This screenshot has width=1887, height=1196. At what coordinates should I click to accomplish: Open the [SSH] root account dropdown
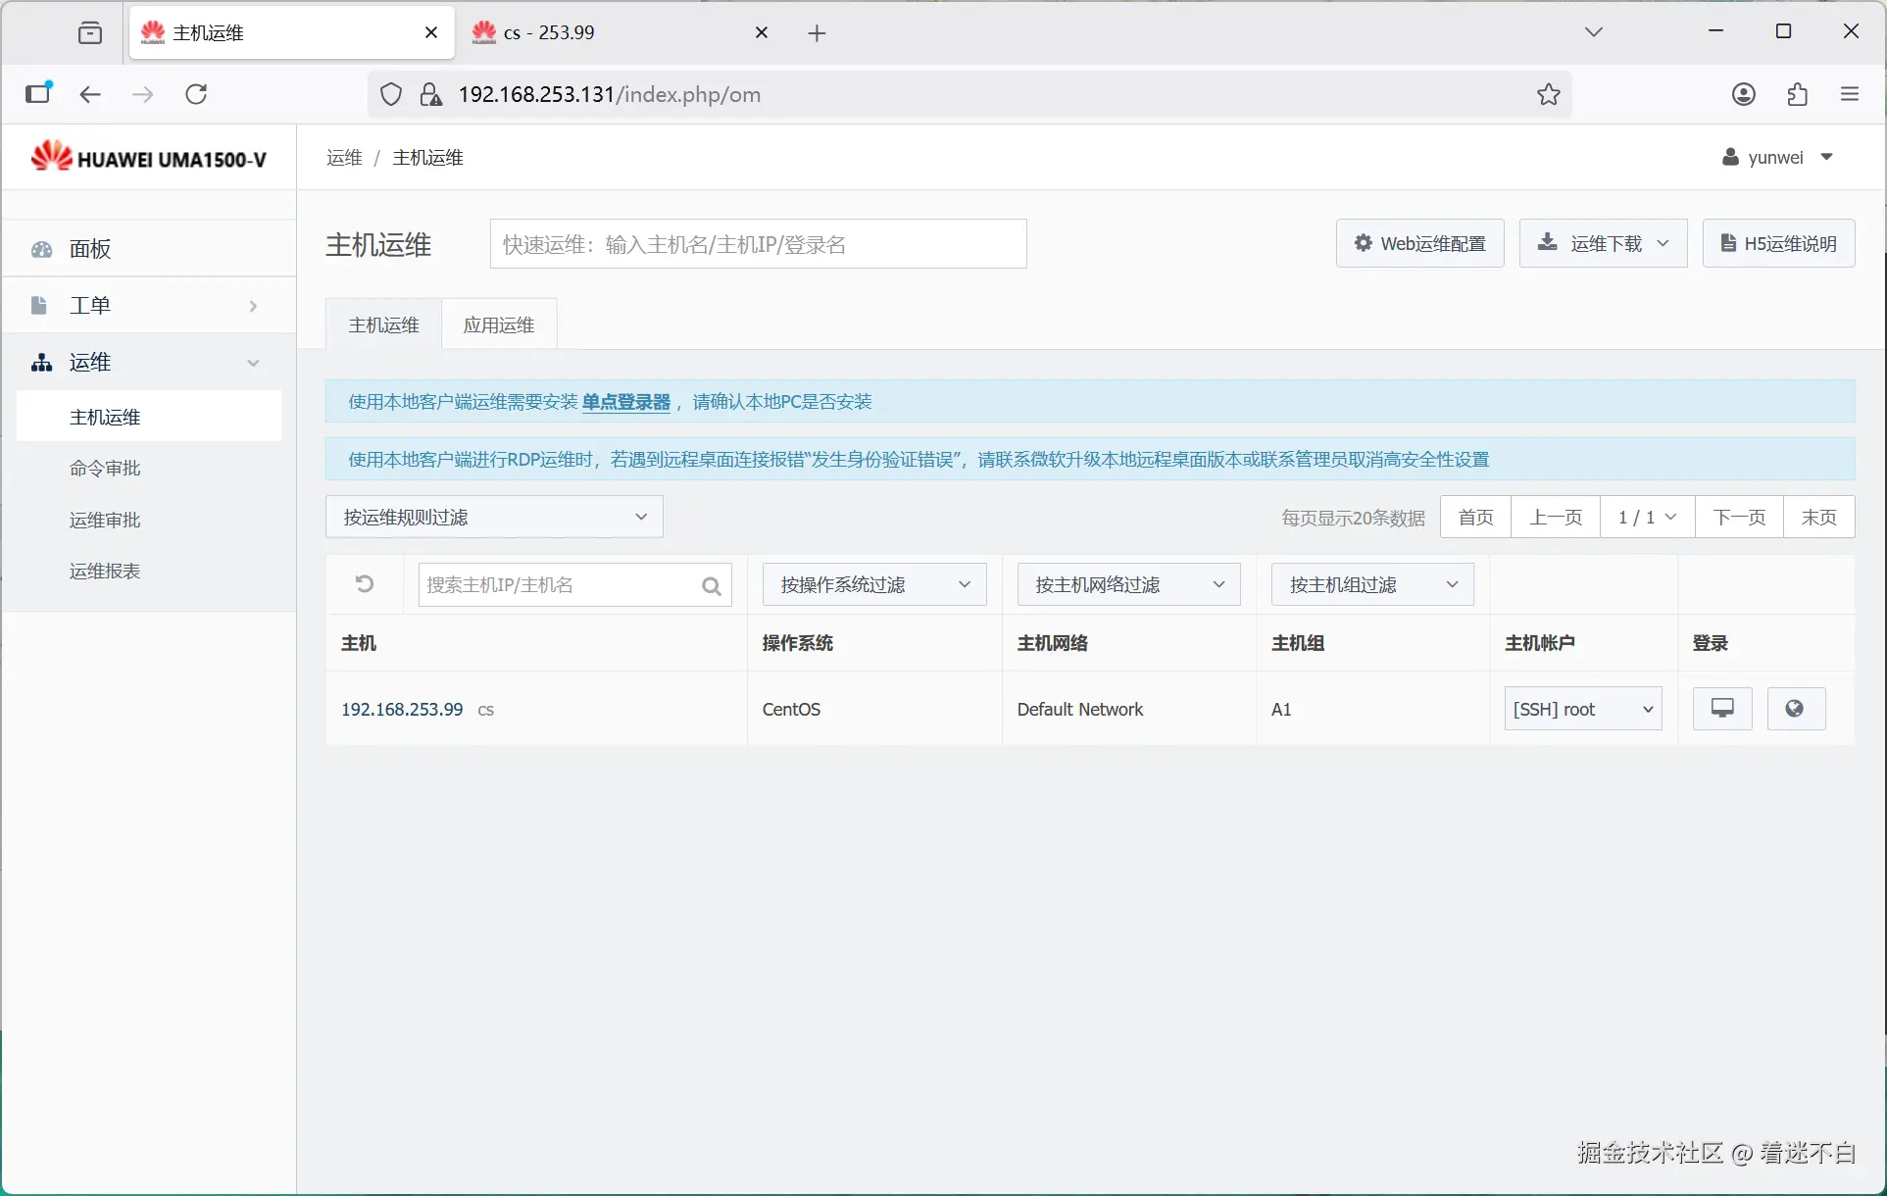(x=1582, y=709)
